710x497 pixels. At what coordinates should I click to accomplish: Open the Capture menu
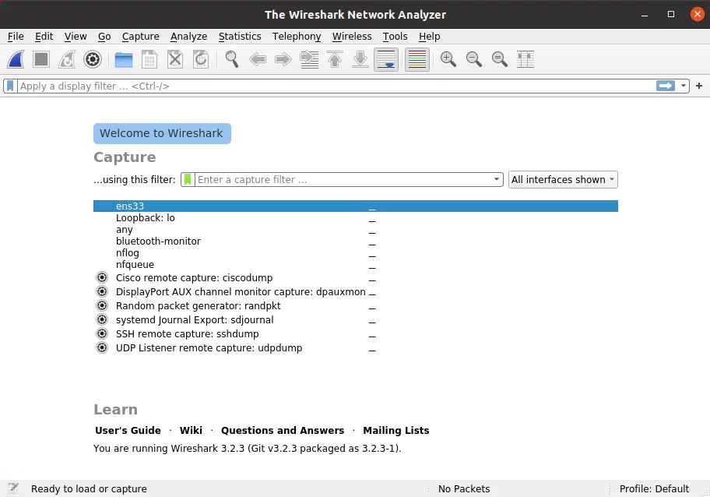(141, 37)
